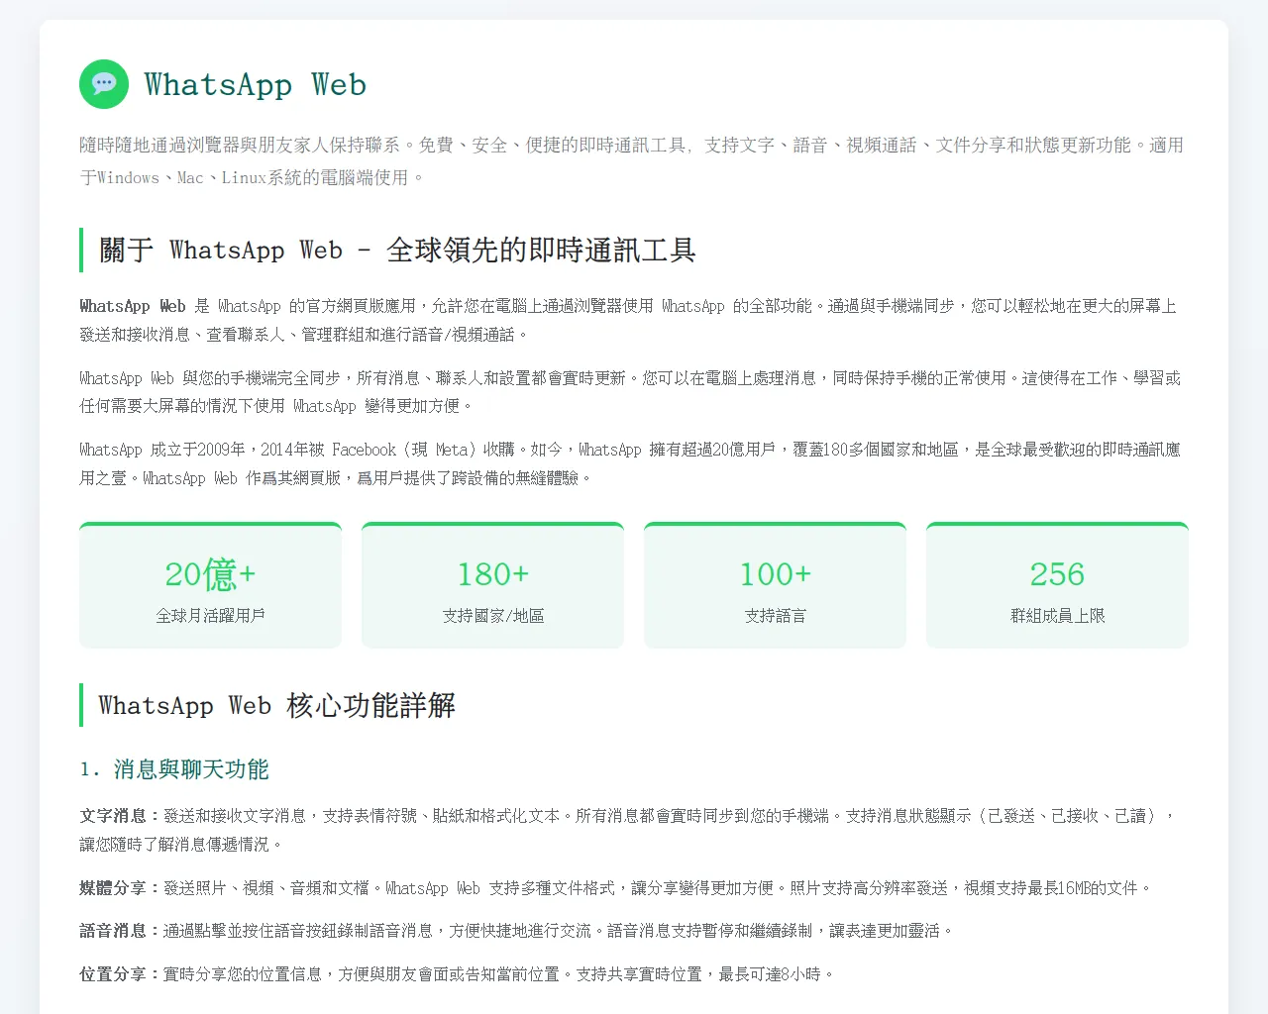This screenshot has height=1014, width=1268.
Task: Click the paragraph mentioning 成立于2009年
Action: coord(630,463)
